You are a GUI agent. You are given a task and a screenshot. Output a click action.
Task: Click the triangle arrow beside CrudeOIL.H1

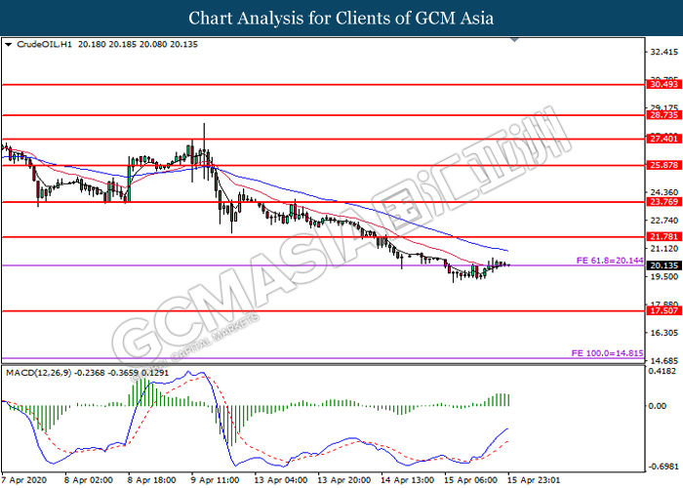coord(8,44)
